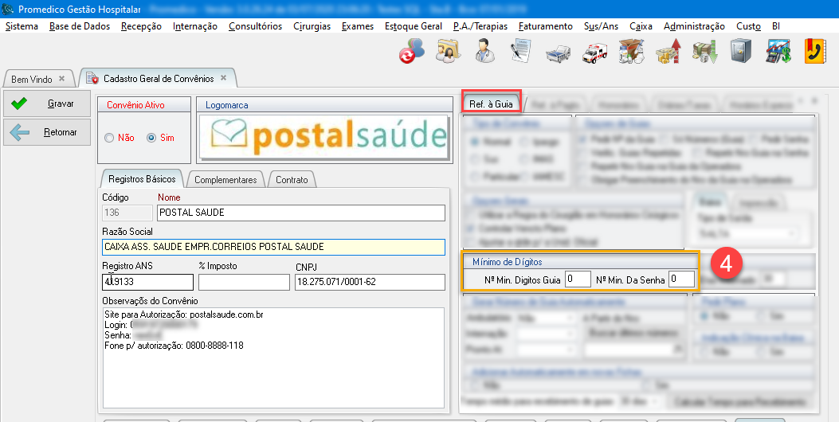
Task: Open the Faturamento menu
Action: [x=545, y=26]
